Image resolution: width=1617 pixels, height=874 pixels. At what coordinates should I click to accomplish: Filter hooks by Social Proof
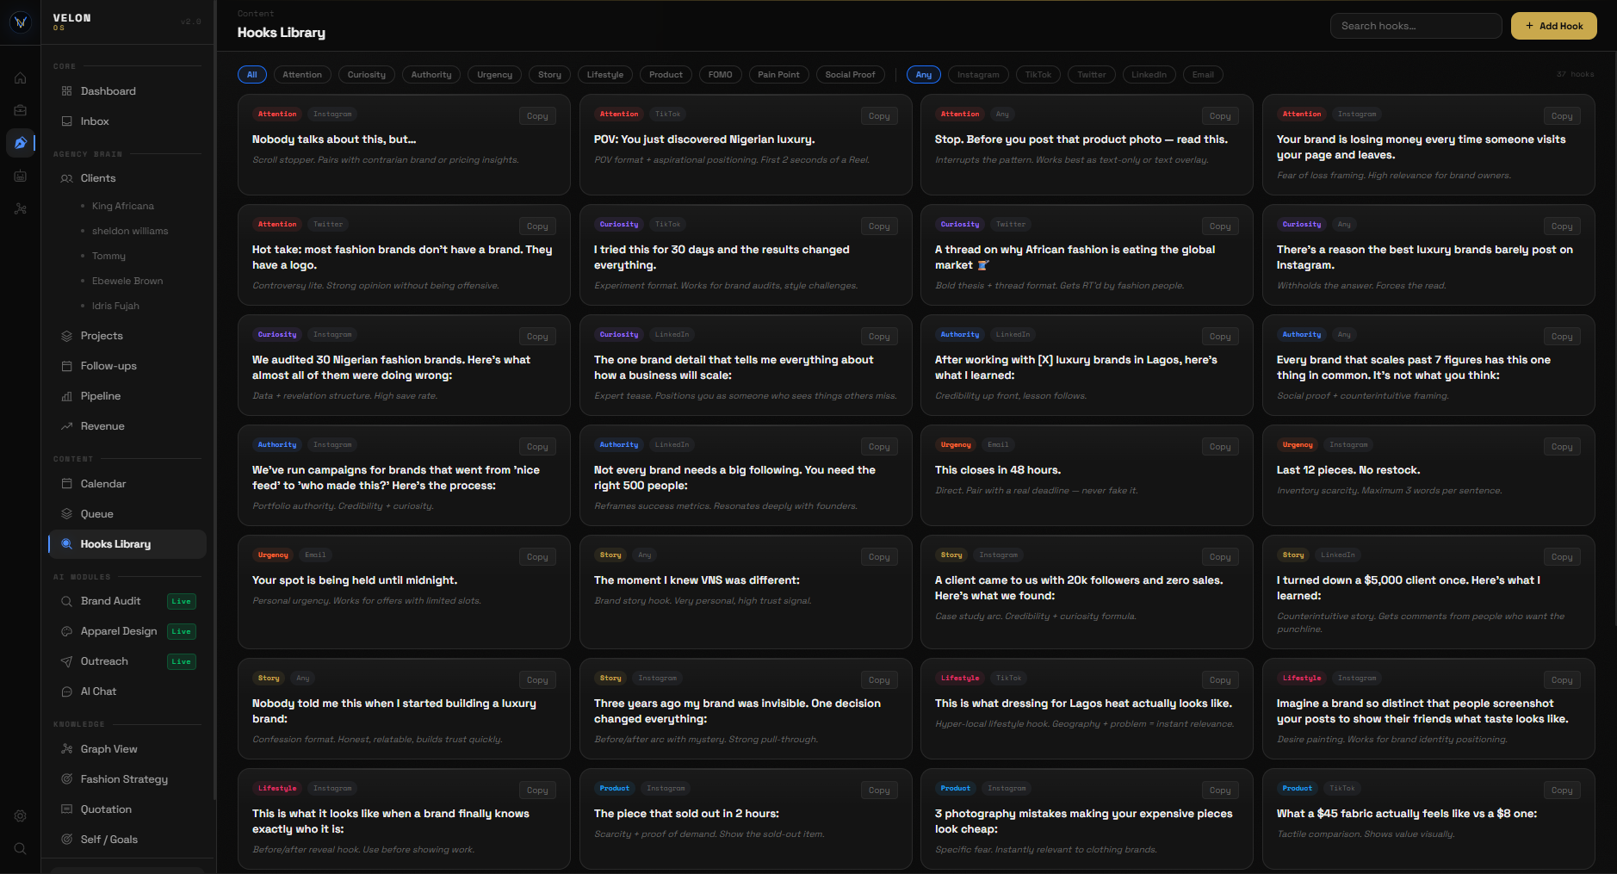(x=850, y=75)
